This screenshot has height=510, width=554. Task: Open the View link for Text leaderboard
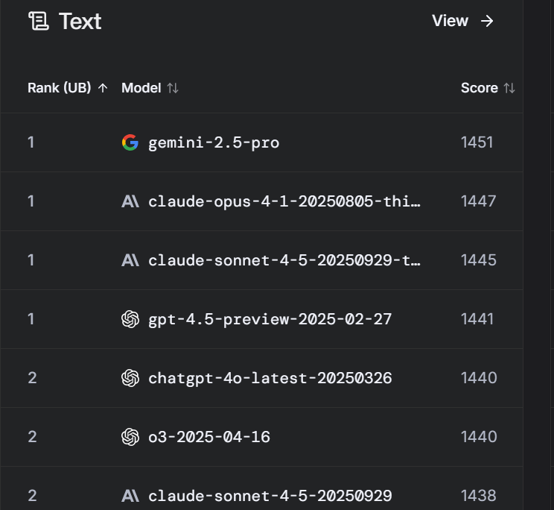pos(450,21)
